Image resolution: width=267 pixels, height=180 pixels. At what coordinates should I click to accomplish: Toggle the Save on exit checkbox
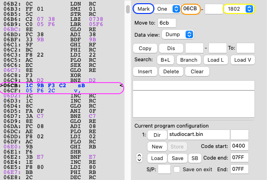pyautogui.click(x=177, y=169)
